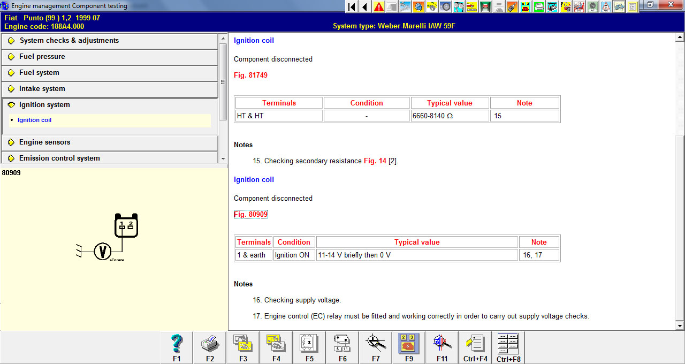
Task: Click the Ctrl+F8 table list icon
Action: [508, 347]
